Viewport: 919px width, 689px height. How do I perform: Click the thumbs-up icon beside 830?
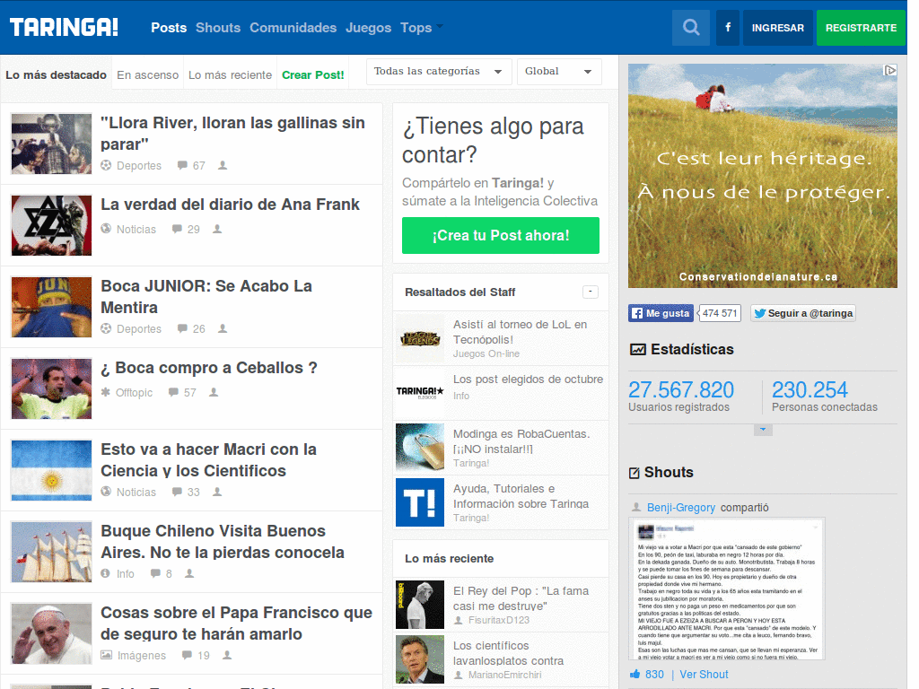coord(635,675)
